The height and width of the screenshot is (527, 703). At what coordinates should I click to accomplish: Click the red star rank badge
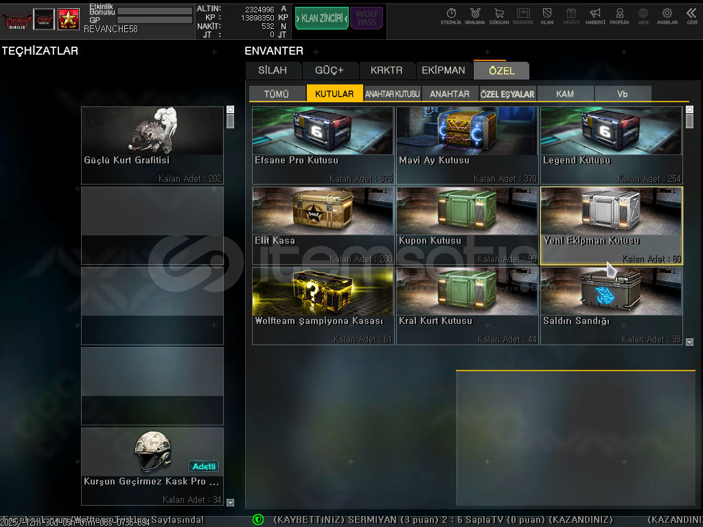coord(69,19)
